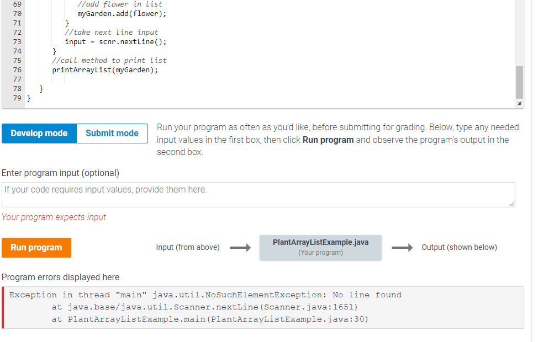
Task: Click line number 73 in the gutter
Action: point(17,41)
